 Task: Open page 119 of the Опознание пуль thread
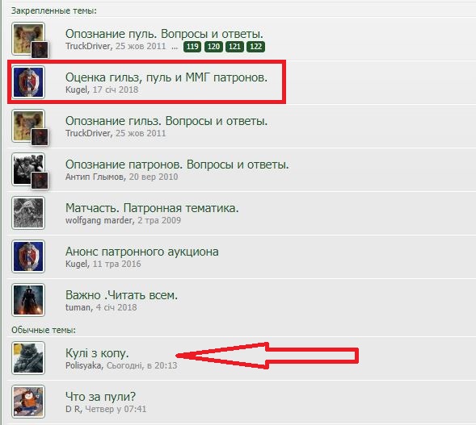pos(192,46)
